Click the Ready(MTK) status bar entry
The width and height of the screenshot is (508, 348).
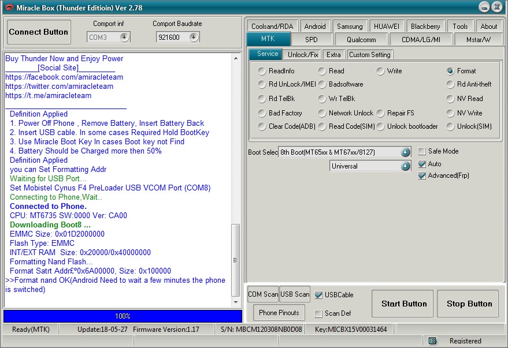pos(31,330)
